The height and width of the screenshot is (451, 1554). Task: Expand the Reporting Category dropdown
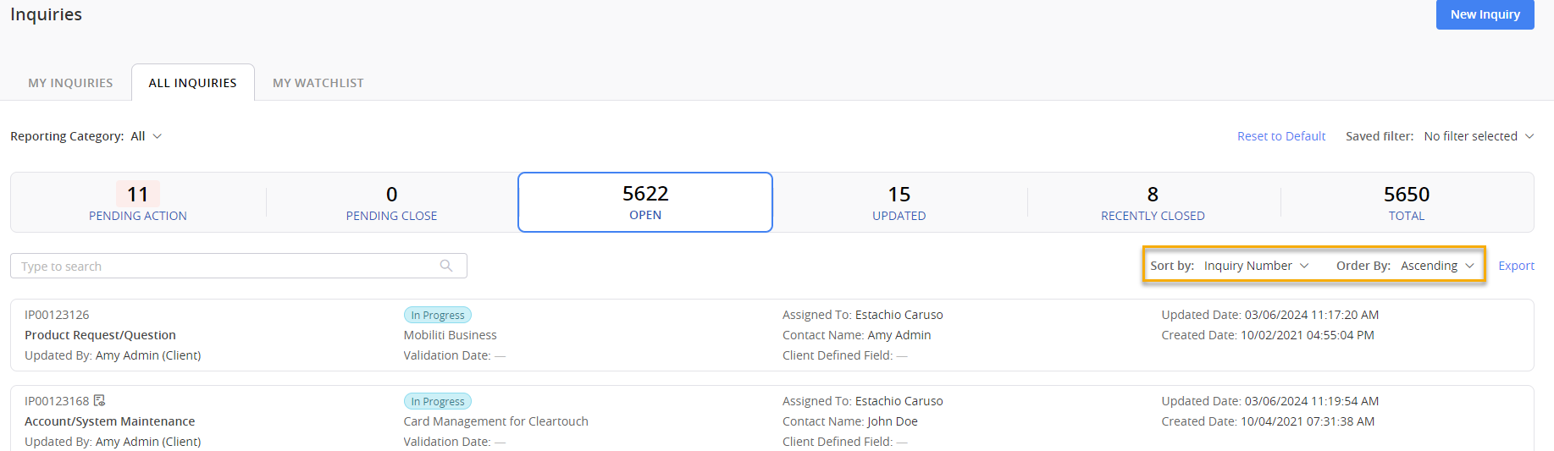[146, 136]
